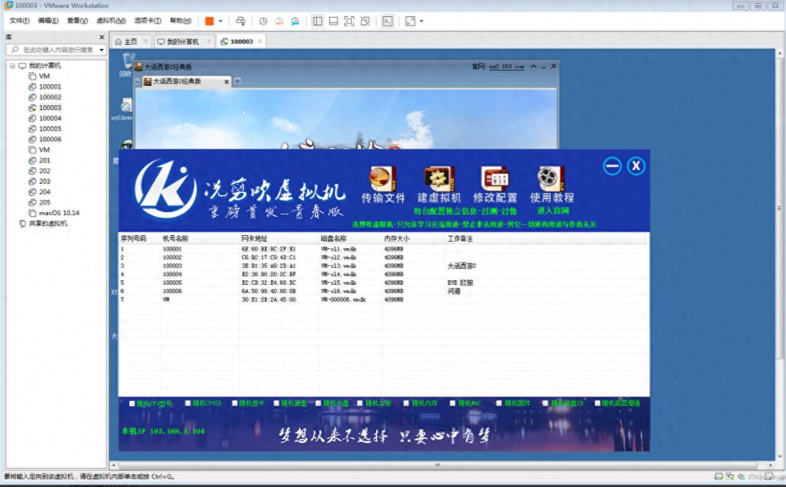Open the power button dropdown arrow
Image resolution: width=786 pixels, height=487 pixels.
click(221, 21)
